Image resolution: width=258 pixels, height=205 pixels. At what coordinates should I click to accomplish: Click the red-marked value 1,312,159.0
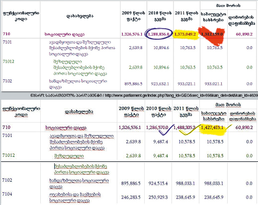click(212, 34)
